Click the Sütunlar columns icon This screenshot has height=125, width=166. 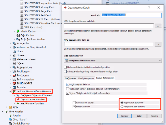coord(14,88)
